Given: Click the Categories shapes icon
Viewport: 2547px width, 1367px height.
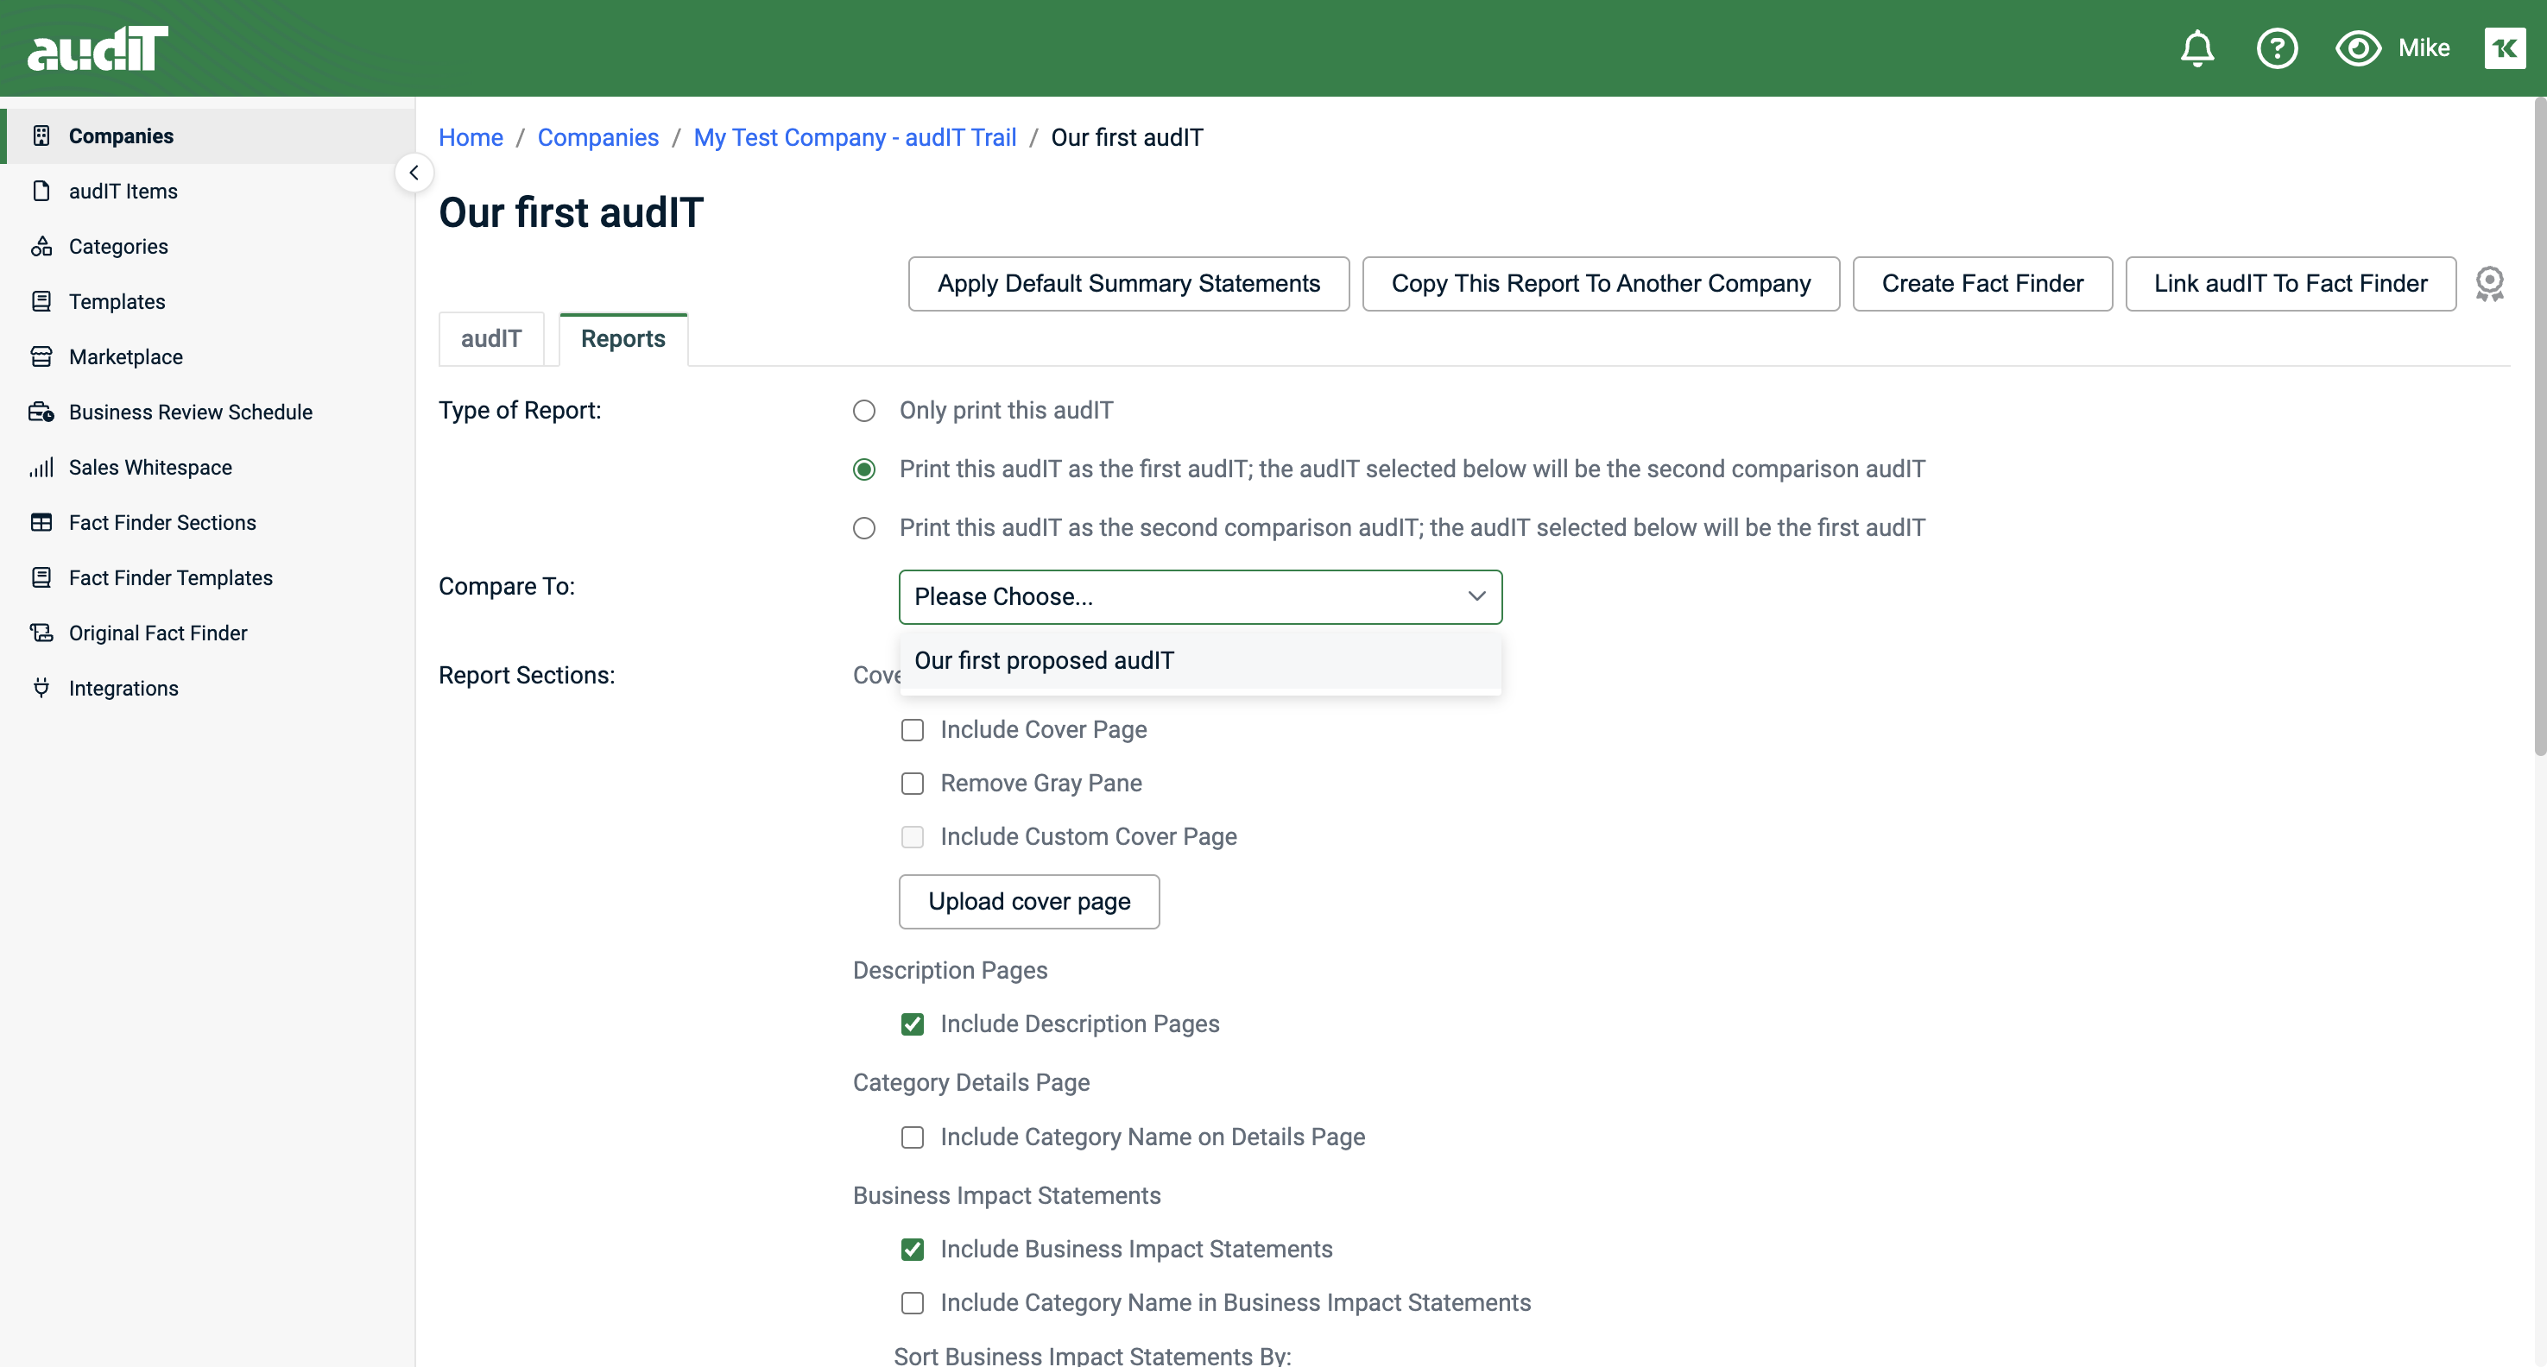Looking at the screenshot, I should point(41,246).
